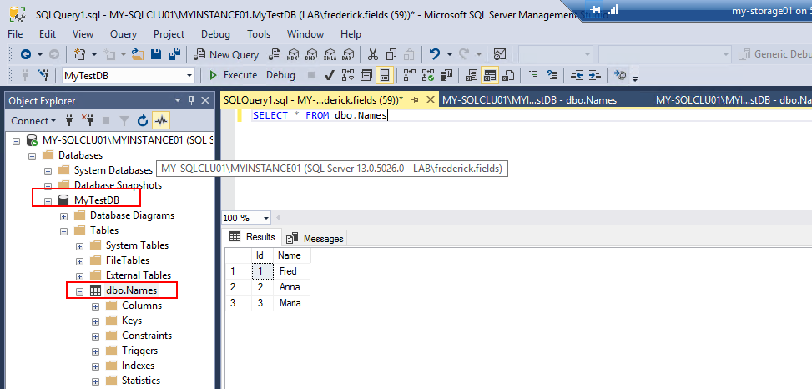Toggle Include Client Statistics
Screen dimensions: 812x389
click(446, 76)
